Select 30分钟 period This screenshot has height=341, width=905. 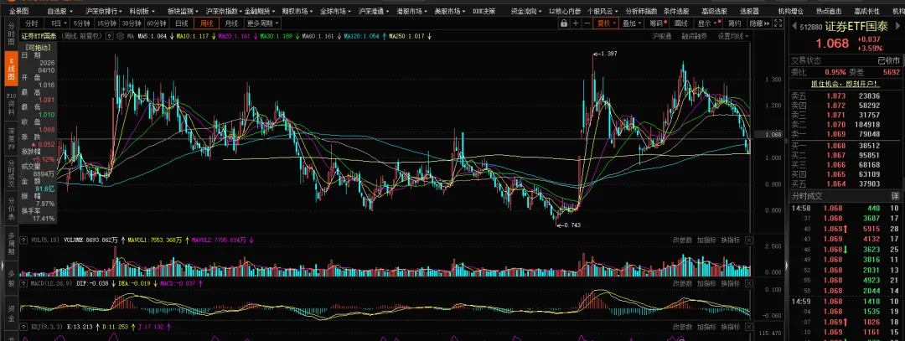[x=131, y=23]
